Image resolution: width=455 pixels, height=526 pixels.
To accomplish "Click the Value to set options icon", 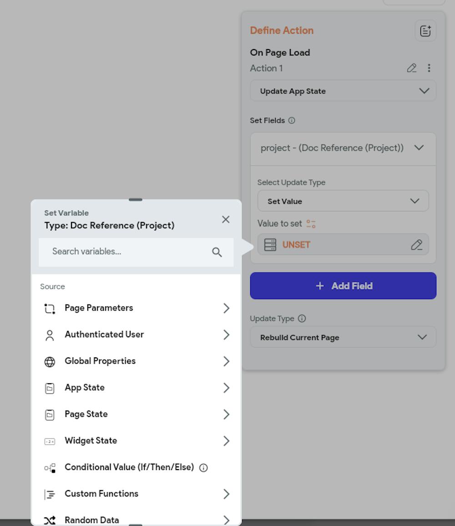I will pyautogui.click(x=311, y=224).
